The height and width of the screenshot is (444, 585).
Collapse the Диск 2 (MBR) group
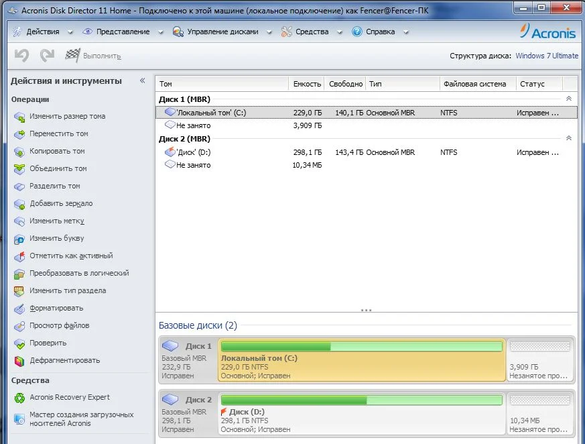point(569,138)
